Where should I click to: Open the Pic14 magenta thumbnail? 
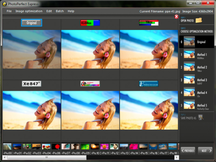(x=134, y=146)
